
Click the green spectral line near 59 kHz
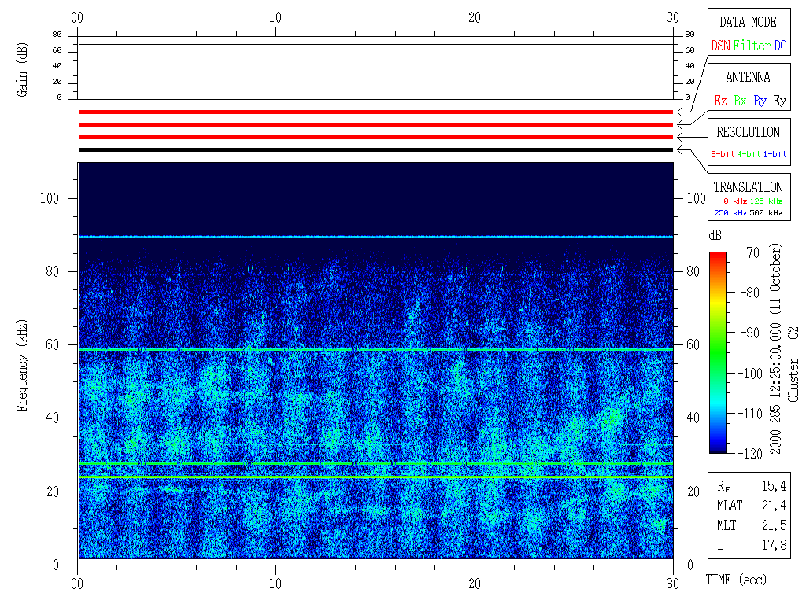[x=375, y=349]
